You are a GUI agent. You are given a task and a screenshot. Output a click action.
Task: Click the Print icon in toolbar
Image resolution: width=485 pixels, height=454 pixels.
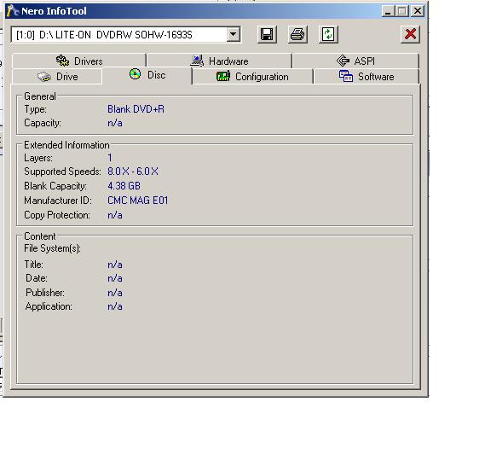tap(297, 34)
